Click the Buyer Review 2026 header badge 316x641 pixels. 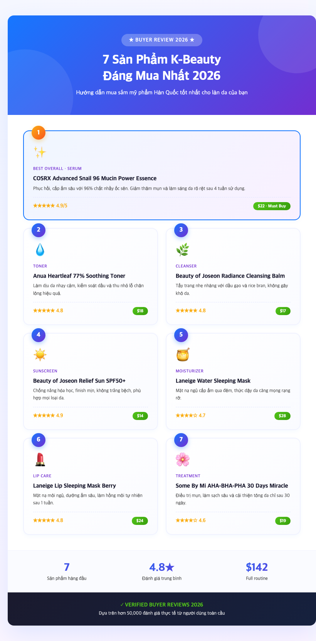click(x=162, y=40)
